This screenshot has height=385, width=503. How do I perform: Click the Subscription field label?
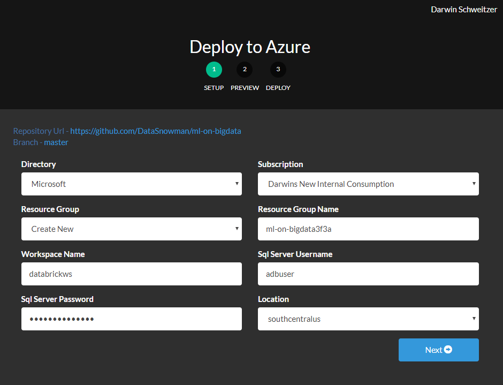280,164
